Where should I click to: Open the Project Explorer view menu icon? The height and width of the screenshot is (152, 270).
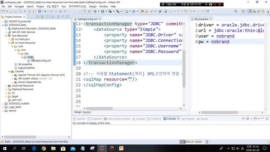pos(58,17)
